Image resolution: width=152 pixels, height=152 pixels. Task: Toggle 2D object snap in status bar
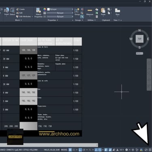(100, 150)
